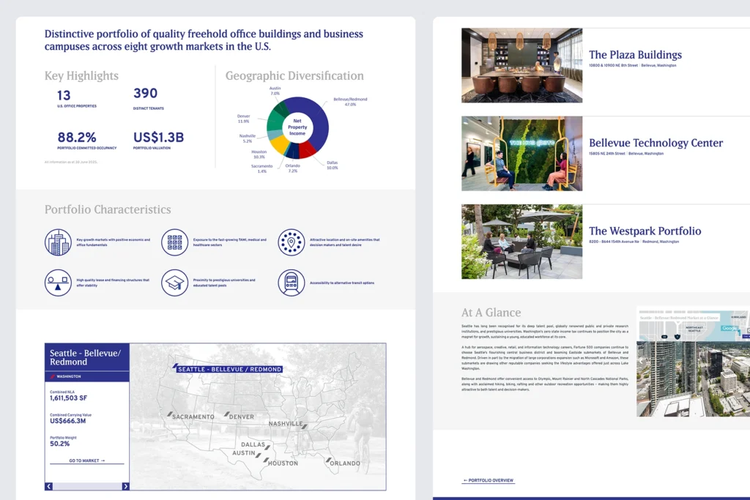750x500 pixels.
Task: Select the Sacramento marker on the map
Action: 170,414
